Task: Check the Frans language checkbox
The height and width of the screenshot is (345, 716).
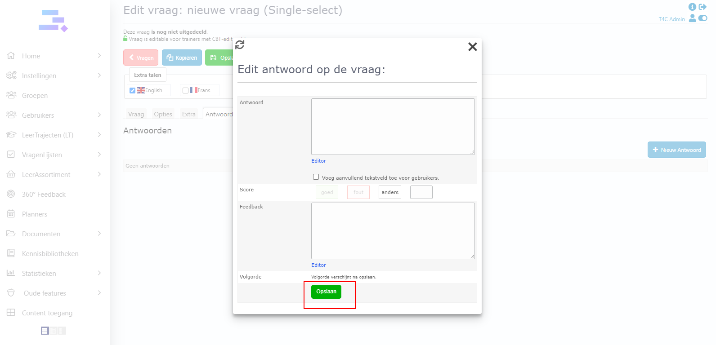Action: pyautogui.click(x=185, y=90)
